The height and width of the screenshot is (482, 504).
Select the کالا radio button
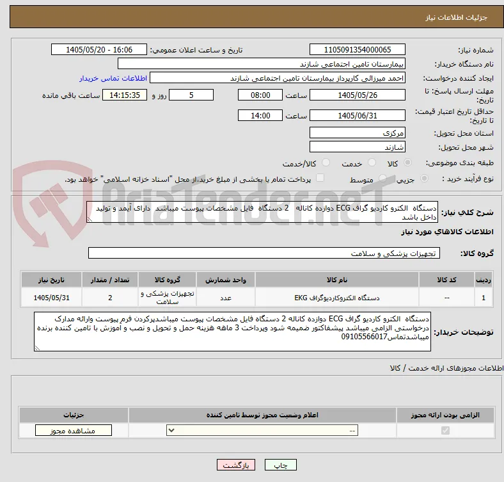click(x=407, y=163)
